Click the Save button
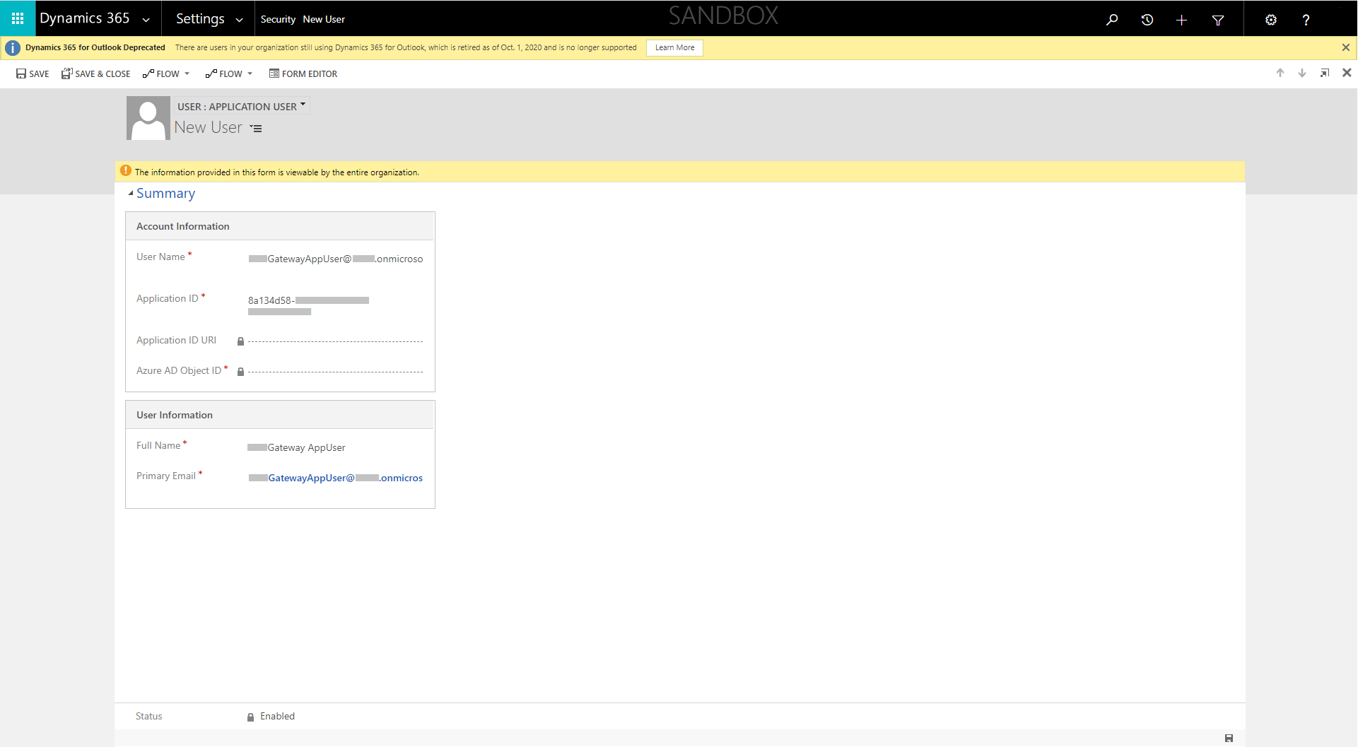Viewport: 1358px width, 747px height. (33, 73)
